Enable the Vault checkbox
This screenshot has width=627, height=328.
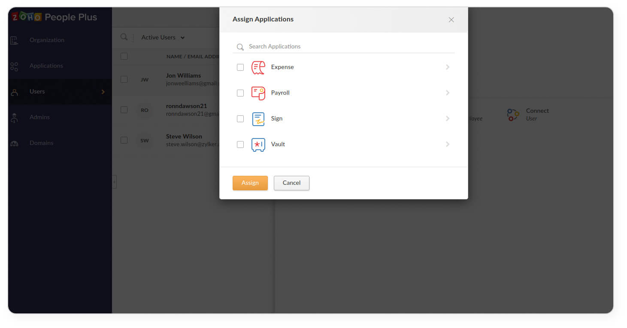(240, 144)
